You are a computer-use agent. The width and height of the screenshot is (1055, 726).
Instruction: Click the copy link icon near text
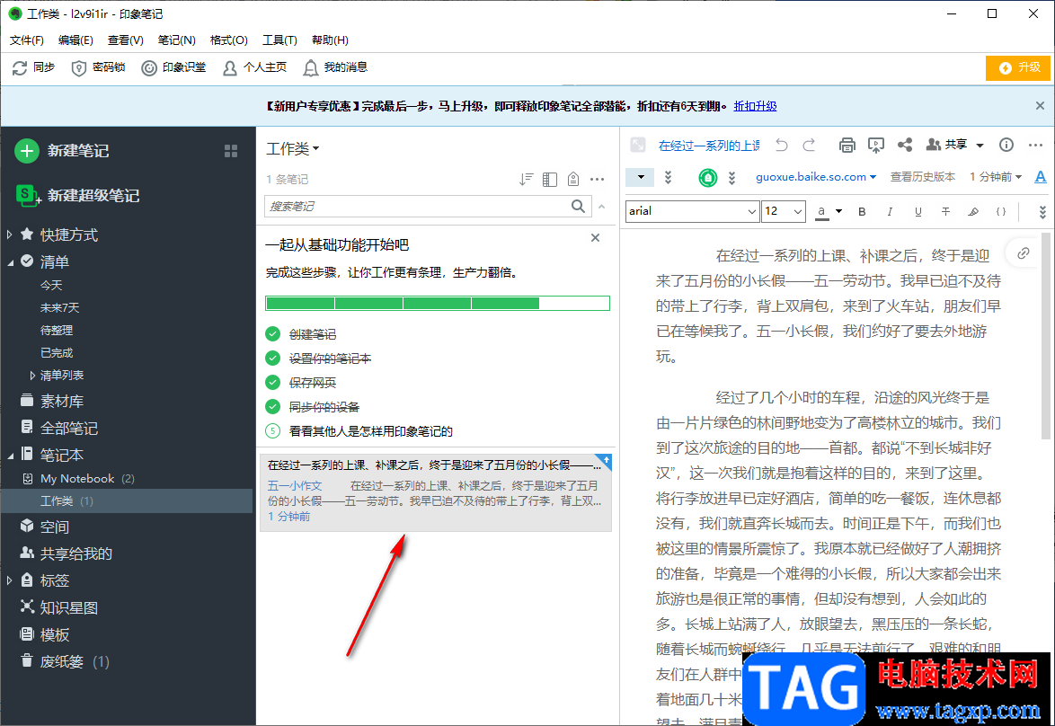tap(1024, 253)
